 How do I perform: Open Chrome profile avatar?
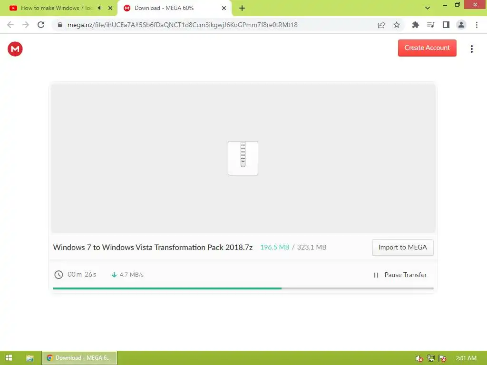461,25
